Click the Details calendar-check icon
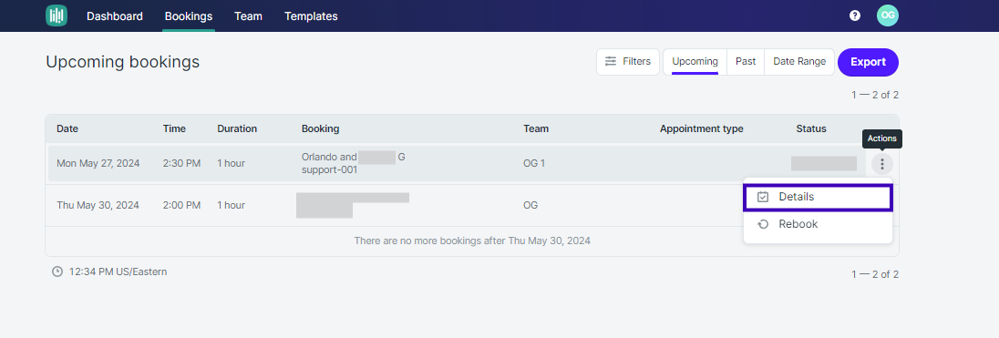This screenshot has height=338, width=999. pos(763,198)
